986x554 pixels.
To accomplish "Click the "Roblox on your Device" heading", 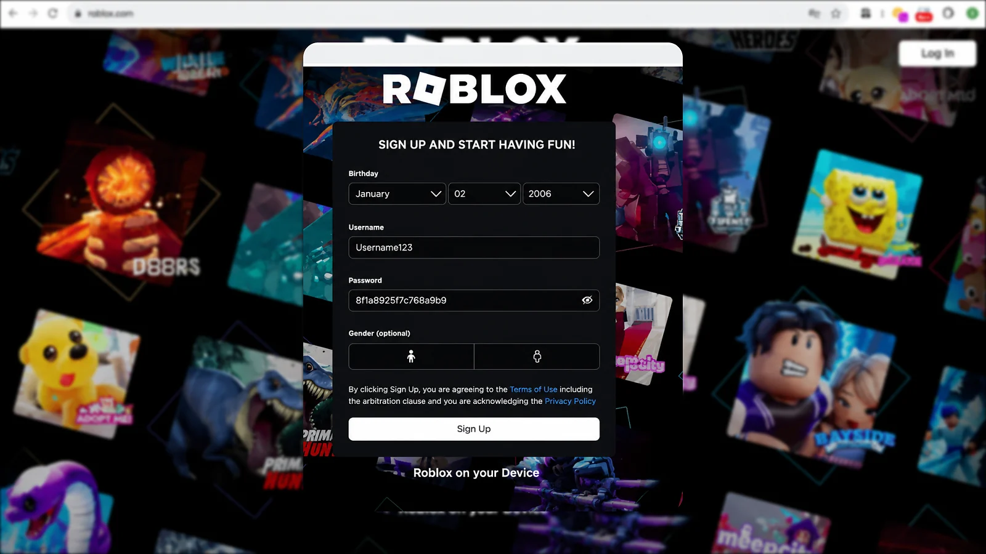I will tap(476, 473).
